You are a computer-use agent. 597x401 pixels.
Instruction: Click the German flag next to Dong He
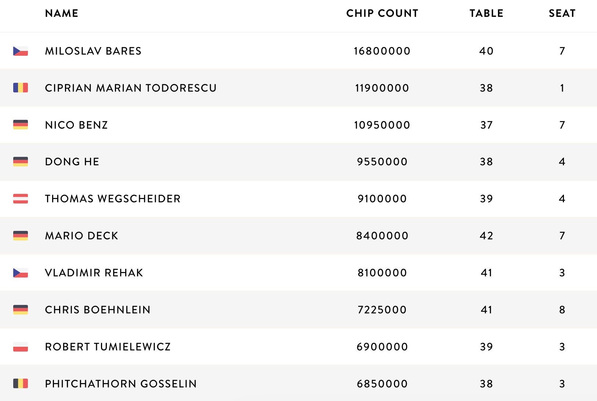click(21, 162)
